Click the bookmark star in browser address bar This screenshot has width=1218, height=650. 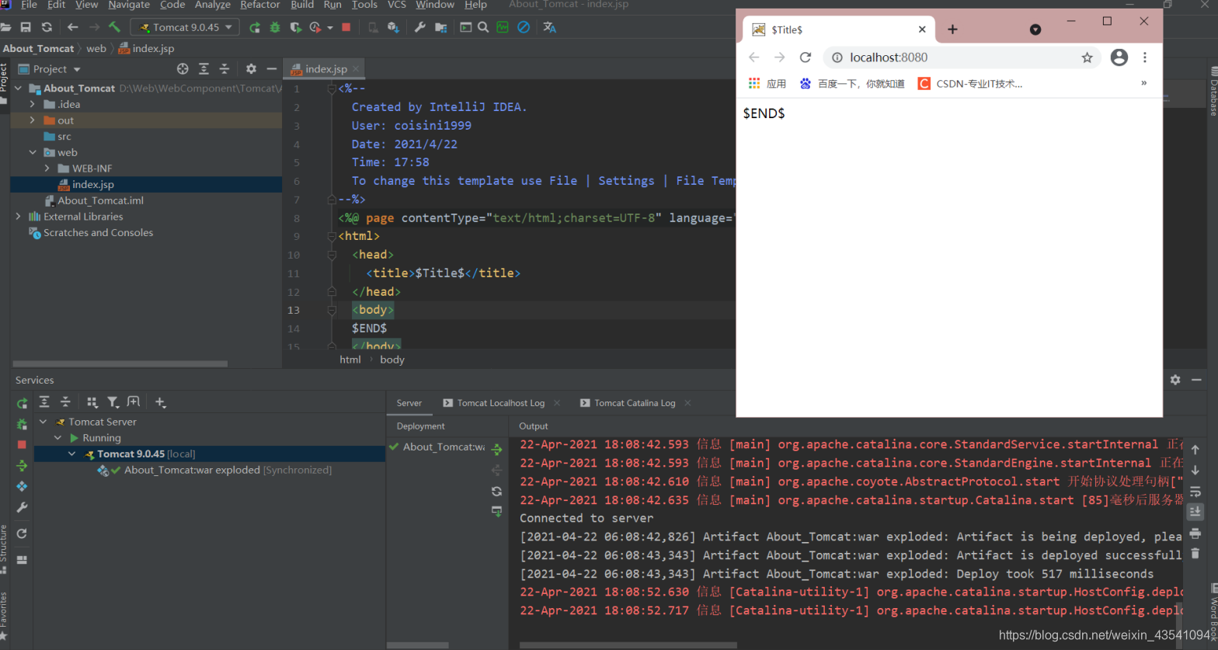click(x=1087, y=57)
